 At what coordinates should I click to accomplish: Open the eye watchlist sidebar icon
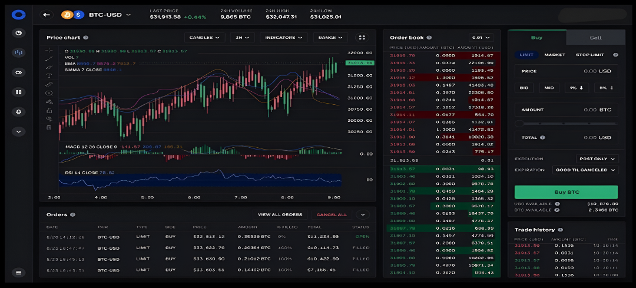tap(18, 72)
